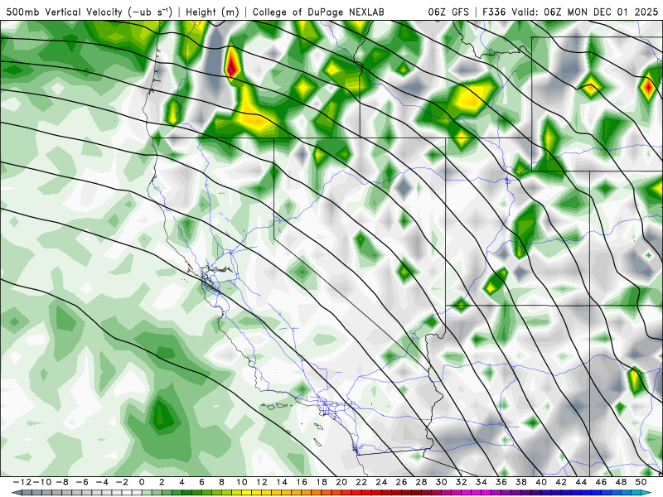The height and width of the screenshot is (497, 663).
Task: Click the '18' legend value
Action: (x=322, y=482)
